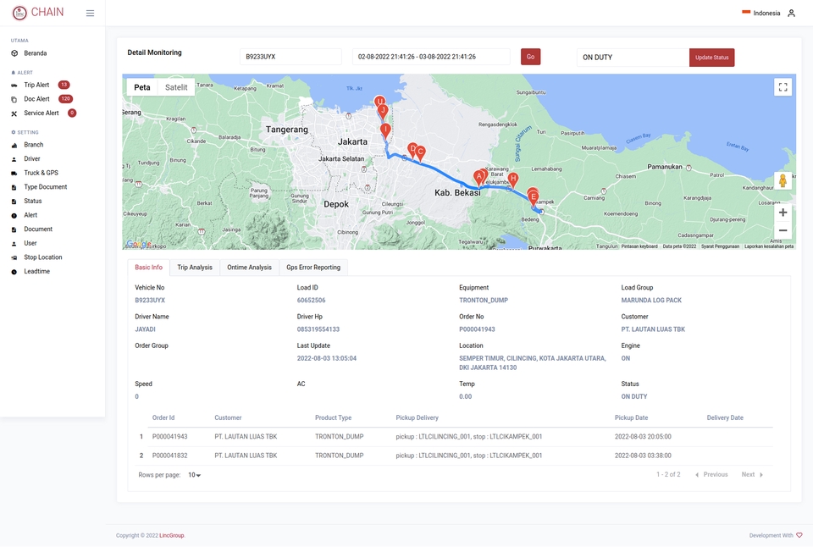Zoom in on the map
This screenshot has height=547, width=813.
[783, 213]
